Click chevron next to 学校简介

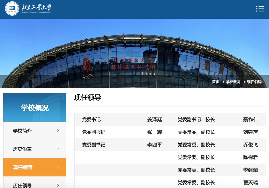tap(58, 131)
